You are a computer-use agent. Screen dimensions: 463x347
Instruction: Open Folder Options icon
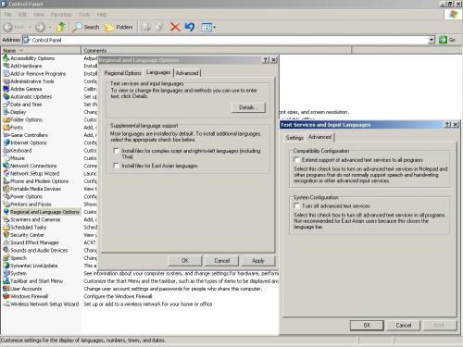tap(6, 119)
